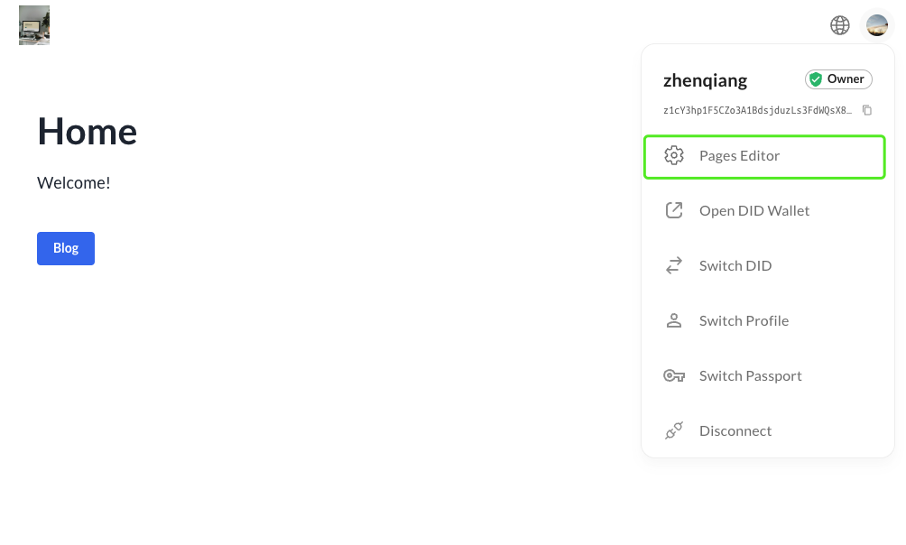The width and height of the screenshot is (906, 545).
Task: Select the Open DID Wallet menu entry
Action: 754,210
